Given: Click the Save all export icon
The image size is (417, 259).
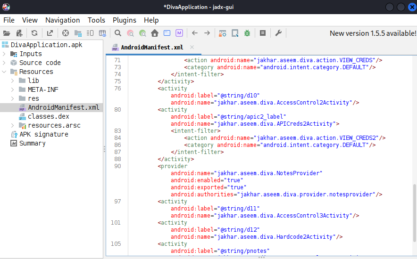Looking at the screenshot, I should coord(50,33).
